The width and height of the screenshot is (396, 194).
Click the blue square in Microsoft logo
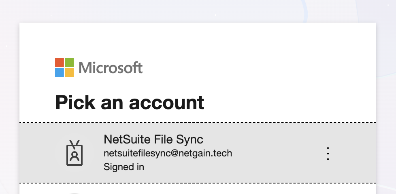pos(60,72)
